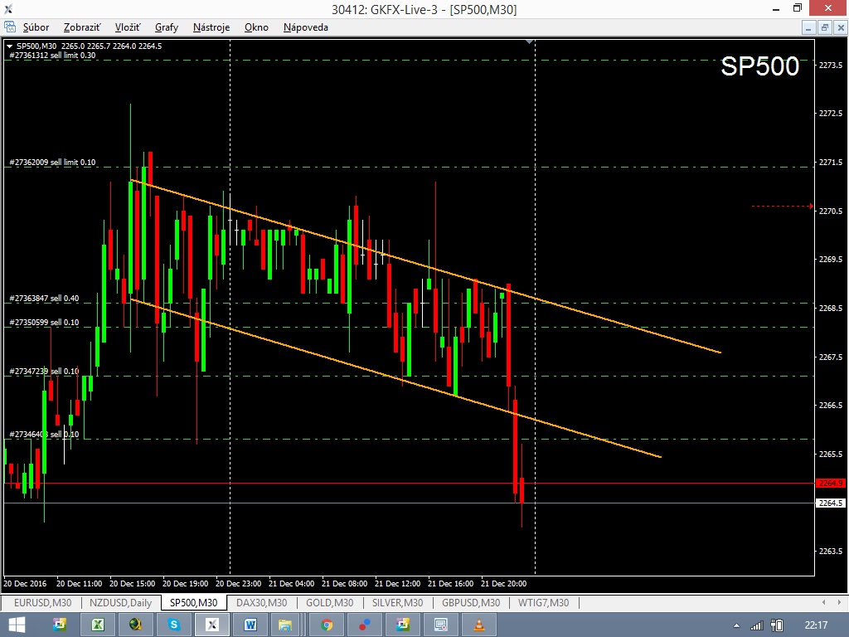
Task: Click the 2270.5 price scale label
Action: pos(831,211)
